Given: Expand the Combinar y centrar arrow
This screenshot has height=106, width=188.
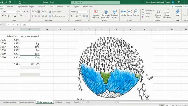Looking at the screenshot, I should [67, 16].
